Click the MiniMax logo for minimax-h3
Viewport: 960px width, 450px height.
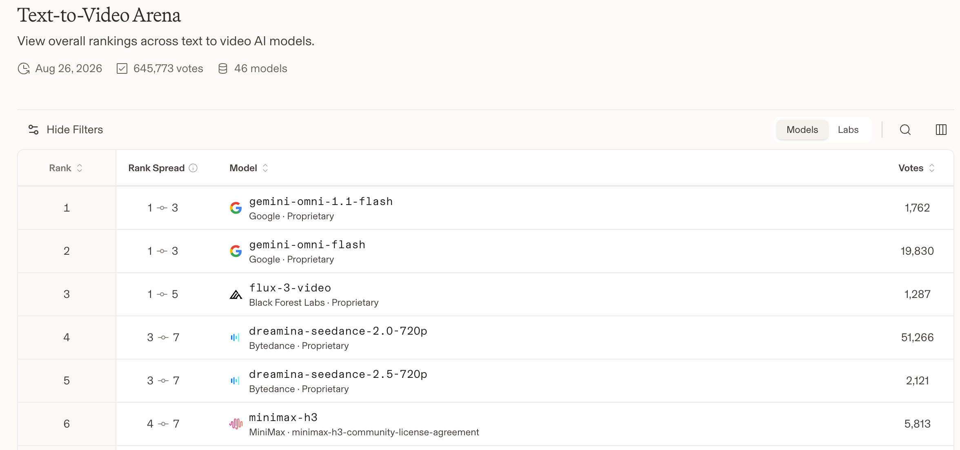pyautogui.click(x=236, y=424)
